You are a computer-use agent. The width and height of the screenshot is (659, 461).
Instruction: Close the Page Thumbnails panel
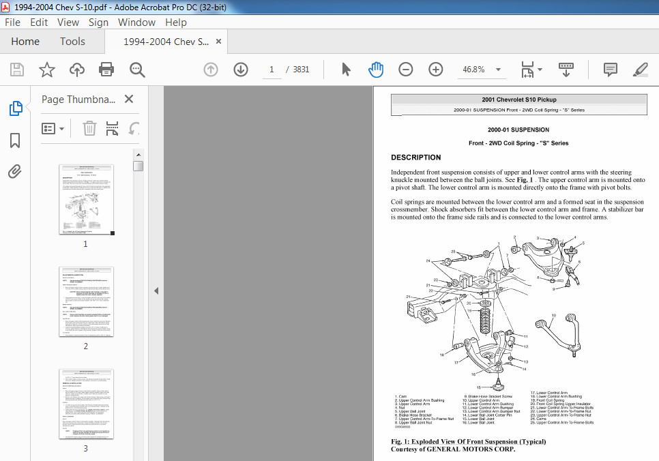(x=129, y=99)
